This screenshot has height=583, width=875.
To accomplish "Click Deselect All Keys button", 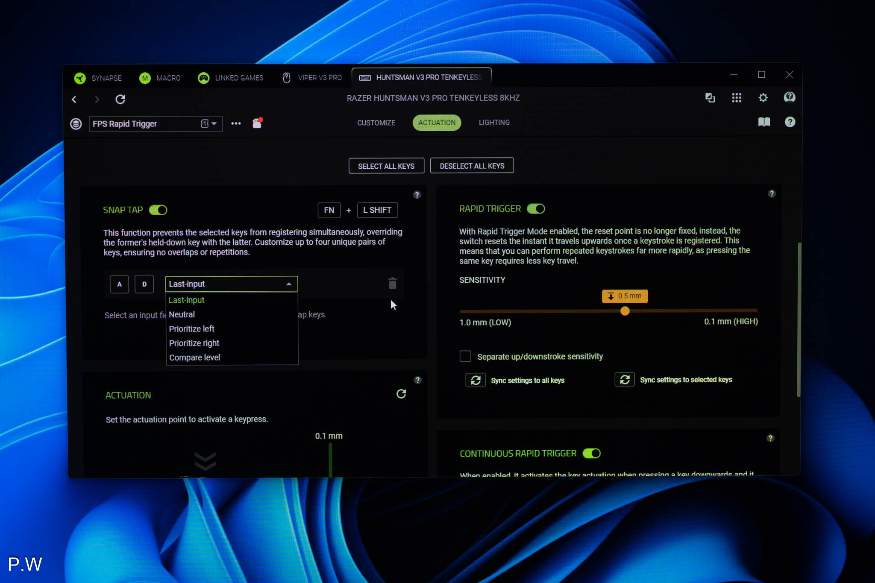I will 472,166.
